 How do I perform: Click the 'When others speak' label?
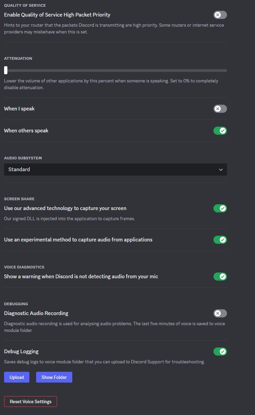coord(26,131)
